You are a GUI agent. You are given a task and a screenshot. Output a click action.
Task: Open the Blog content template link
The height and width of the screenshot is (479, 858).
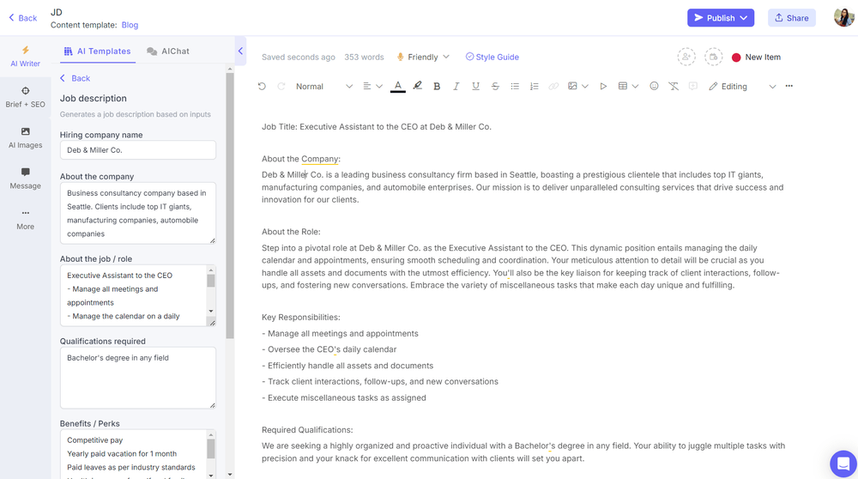pos(130,25)
